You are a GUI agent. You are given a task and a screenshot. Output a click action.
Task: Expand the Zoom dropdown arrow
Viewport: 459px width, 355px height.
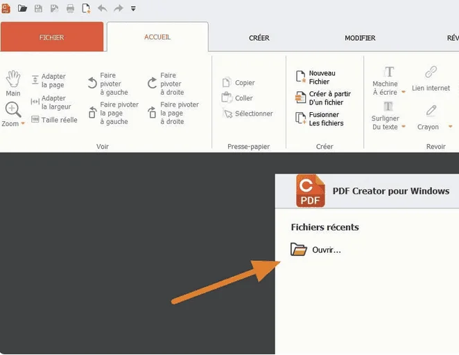[x=23, y=124]
